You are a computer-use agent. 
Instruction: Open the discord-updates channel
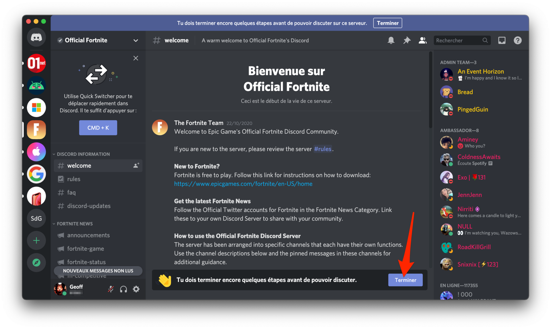(98, 206)
